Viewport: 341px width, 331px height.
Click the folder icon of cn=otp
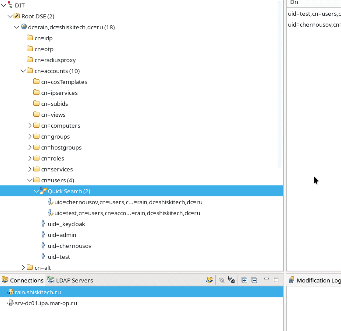[30, 49]
